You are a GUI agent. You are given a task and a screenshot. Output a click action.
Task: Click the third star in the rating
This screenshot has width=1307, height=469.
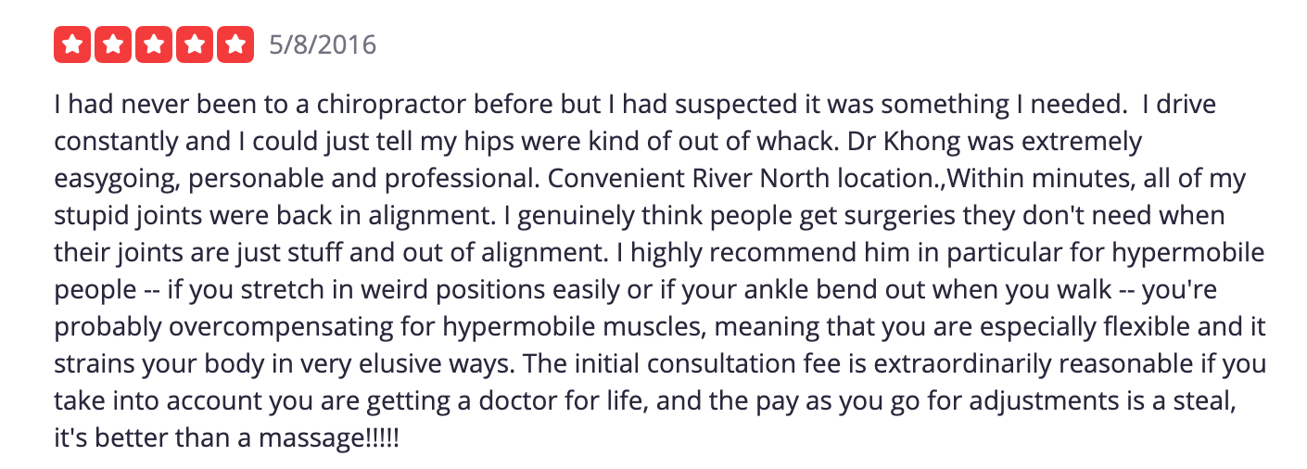tap(154, 45)
